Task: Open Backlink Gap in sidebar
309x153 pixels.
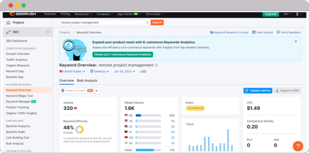Action: coord(14,77)
